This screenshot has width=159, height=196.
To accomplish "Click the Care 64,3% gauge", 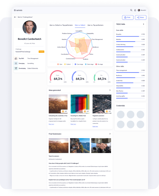I will click(x=57, y=76).
